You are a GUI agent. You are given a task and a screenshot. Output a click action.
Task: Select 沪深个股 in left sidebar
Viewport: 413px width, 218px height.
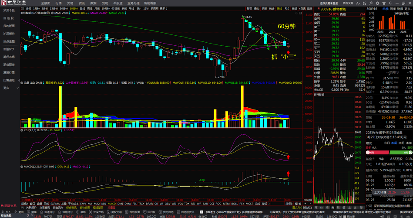coord(9,10)
